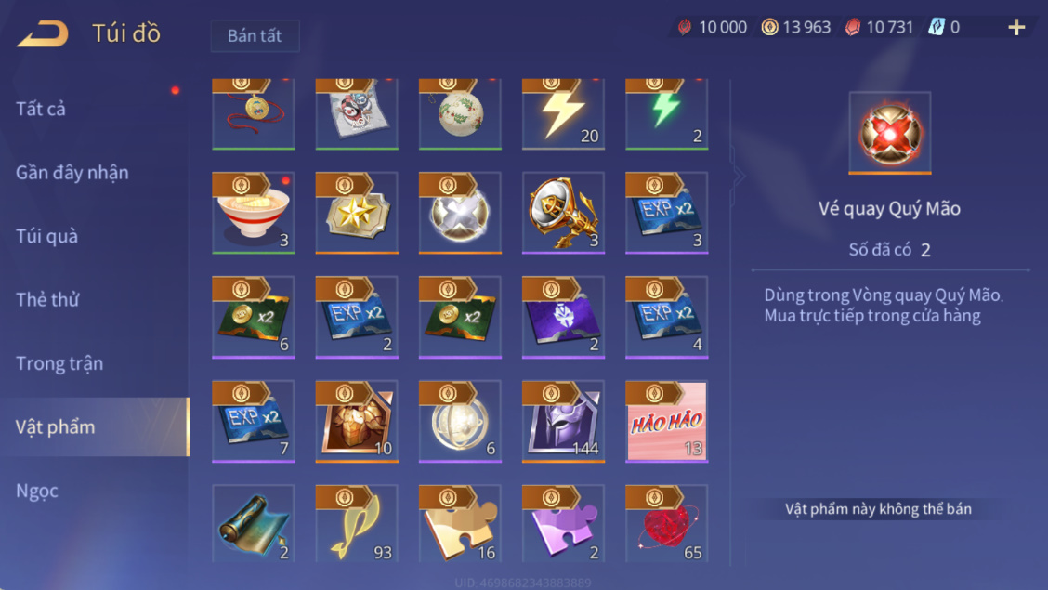This screenshot has height=590, width=1048.
Task: Select the purple helmet card with 144
Action: (563, 422)
